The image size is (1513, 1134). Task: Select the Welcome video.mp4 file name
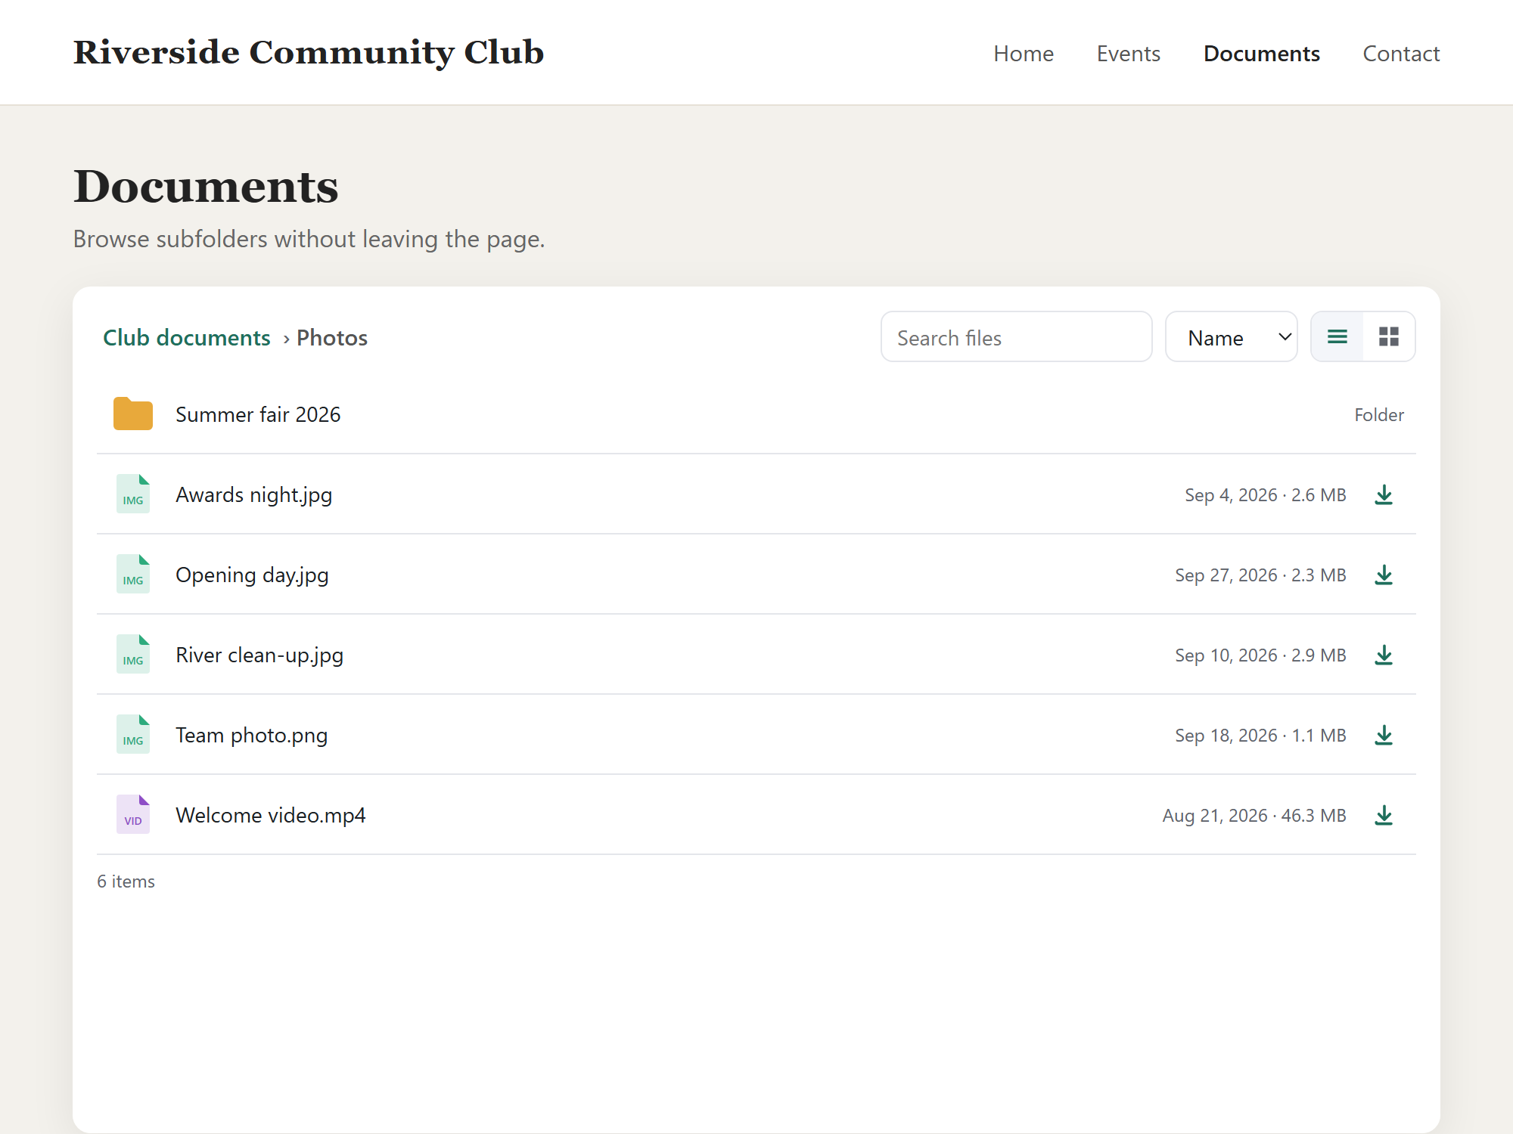[271, 816]
